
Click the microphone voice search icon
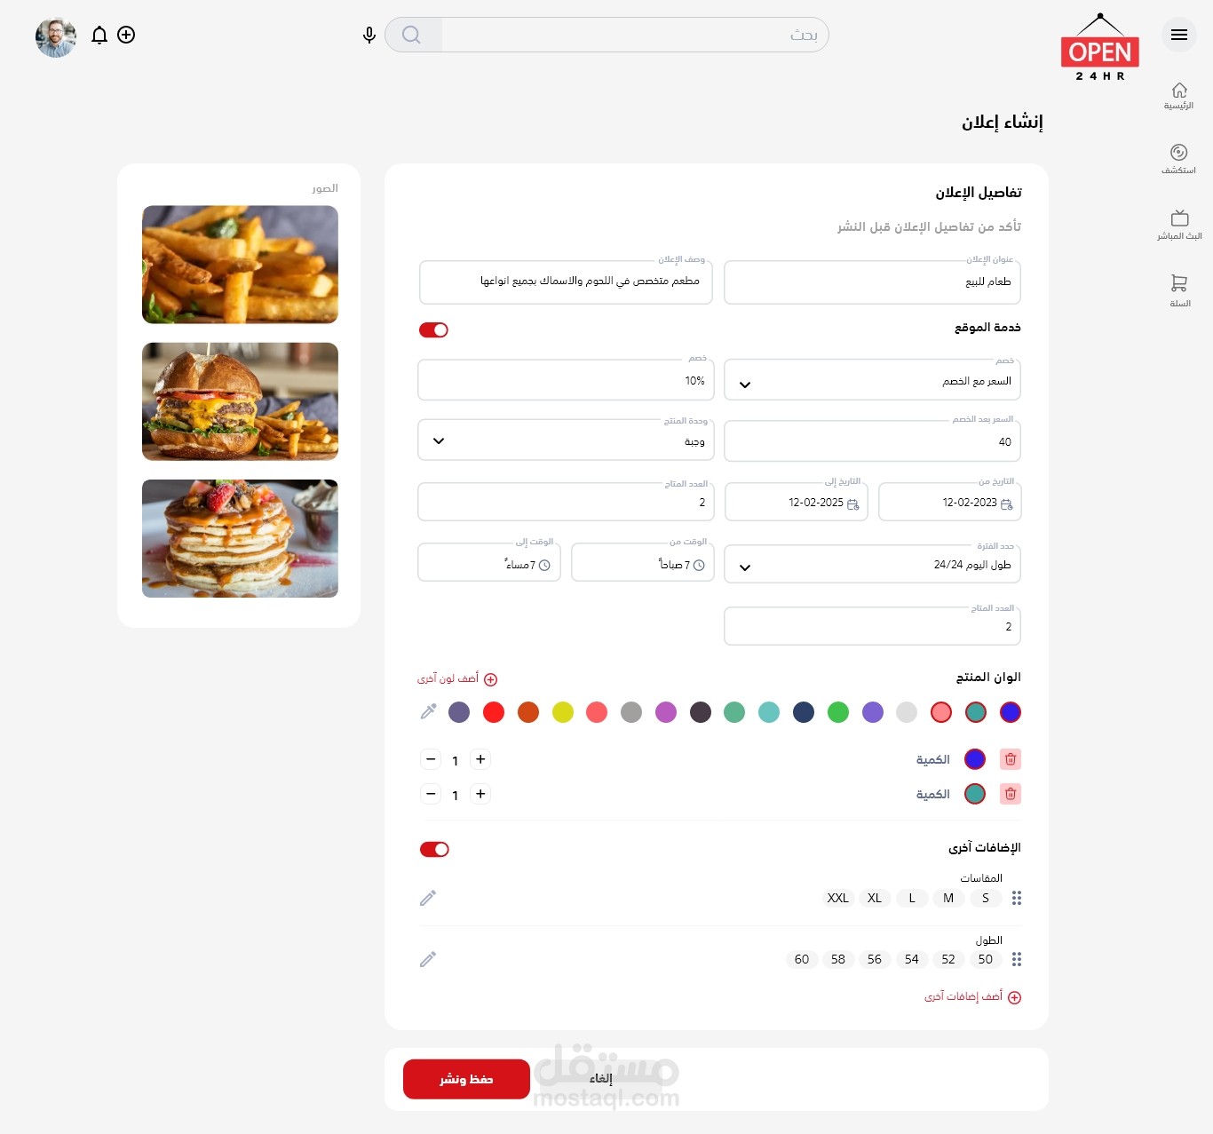(369, 36)
